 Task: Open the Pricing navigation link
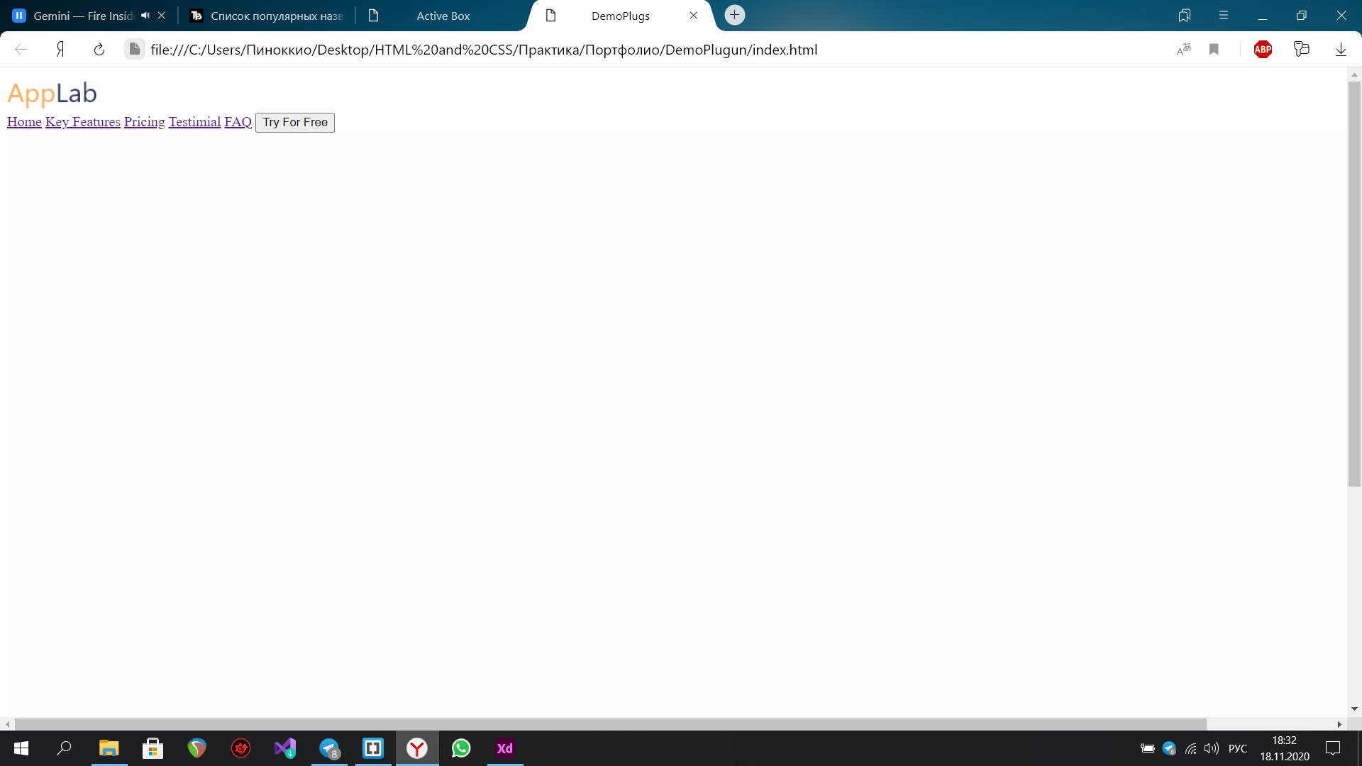144,122
